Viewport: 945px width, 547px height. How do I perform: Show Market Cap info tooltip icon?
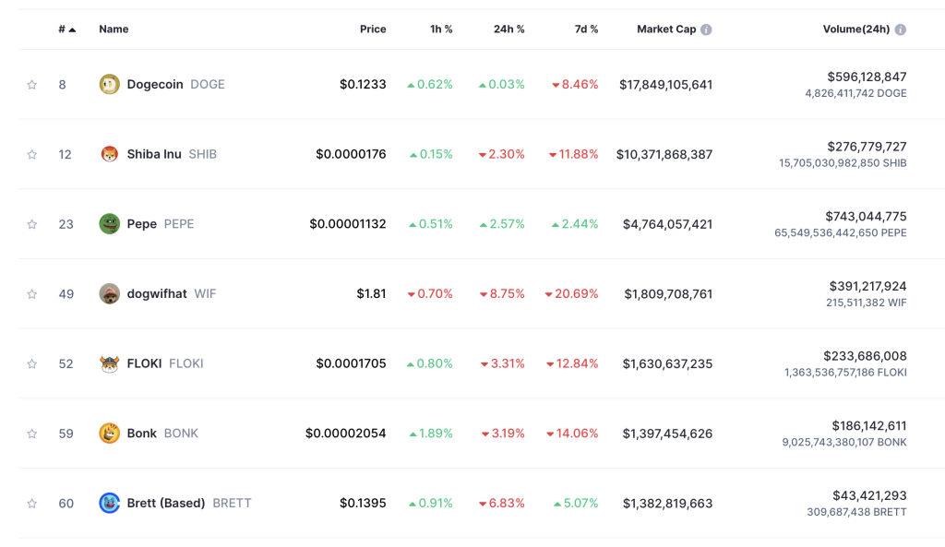706,30
